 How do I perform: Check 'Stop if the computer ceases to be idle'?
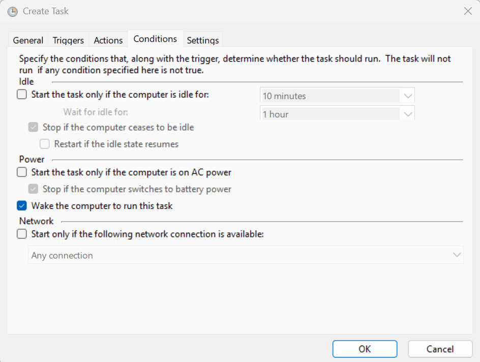33,127
